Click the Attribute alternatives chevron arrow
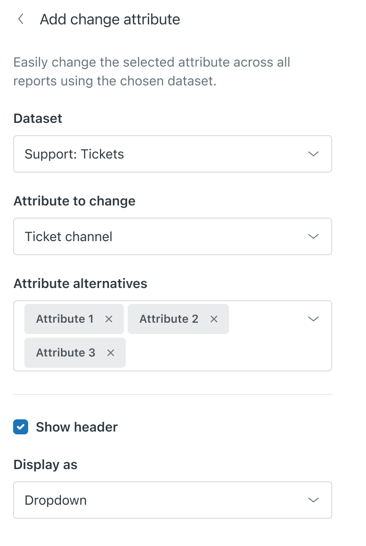The image size is (366, 546). [313, 319]
